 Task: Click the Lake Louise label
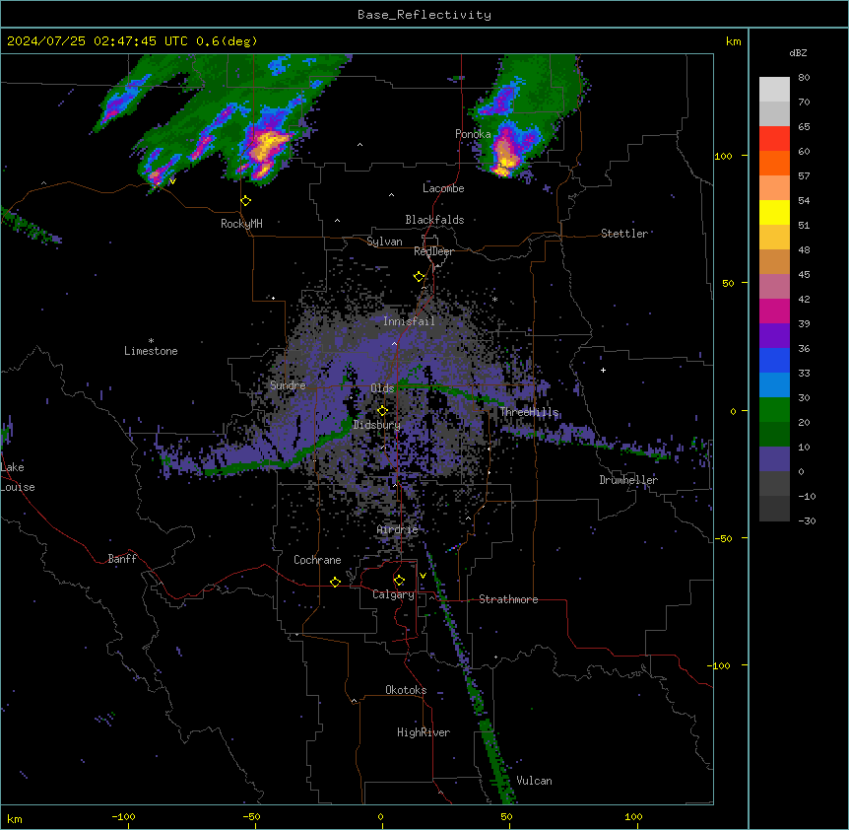coord(18,477)
